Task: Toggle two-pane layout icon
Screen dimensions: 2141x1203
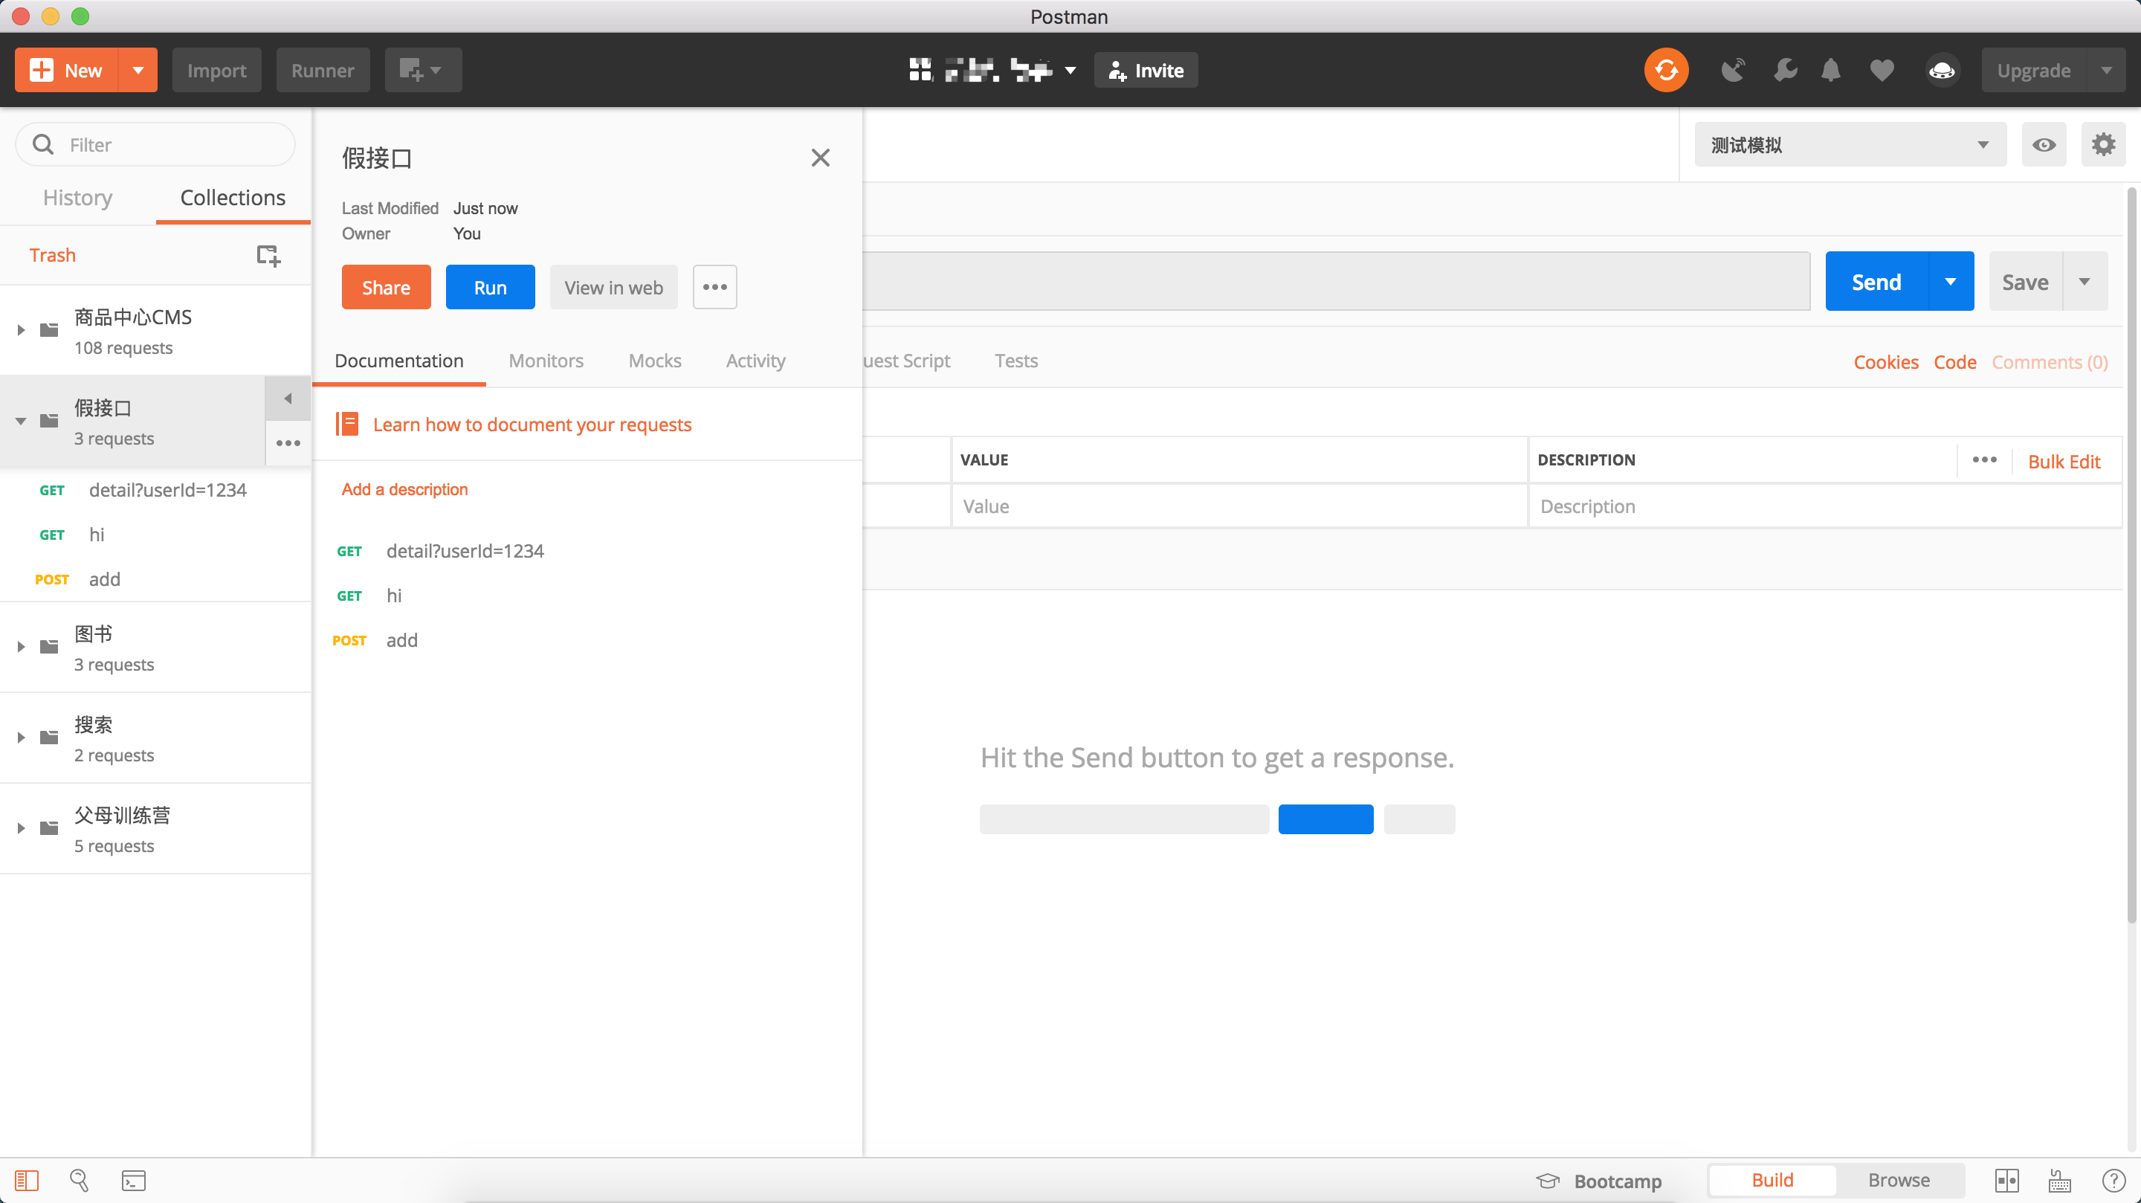Action: click(x=2006, y=1181)
